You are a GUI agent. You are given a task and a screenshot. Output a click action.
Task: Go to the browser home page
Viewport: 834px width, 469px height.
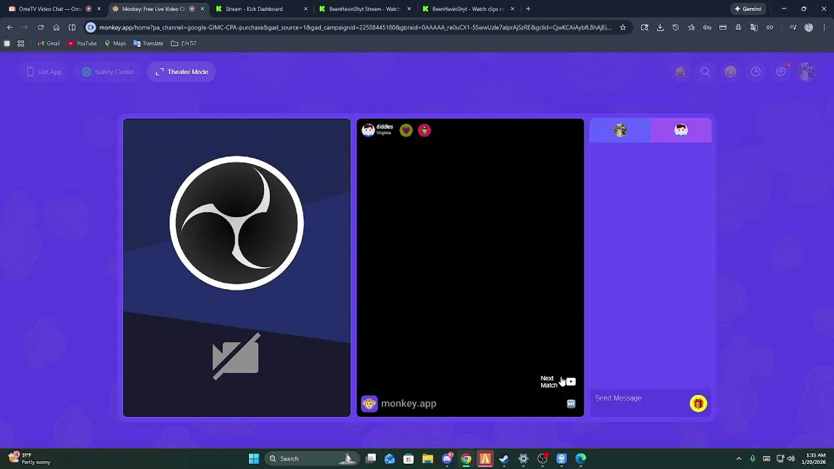[56, 27]
